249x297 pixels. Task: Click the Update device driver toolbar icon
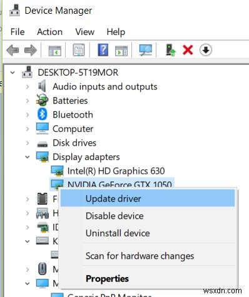(171, 50)
